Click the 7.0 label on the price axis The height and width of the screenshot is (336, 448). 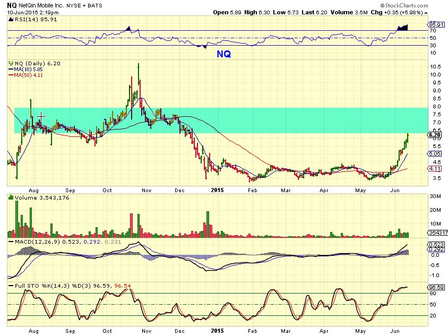(x=436, y=122)
